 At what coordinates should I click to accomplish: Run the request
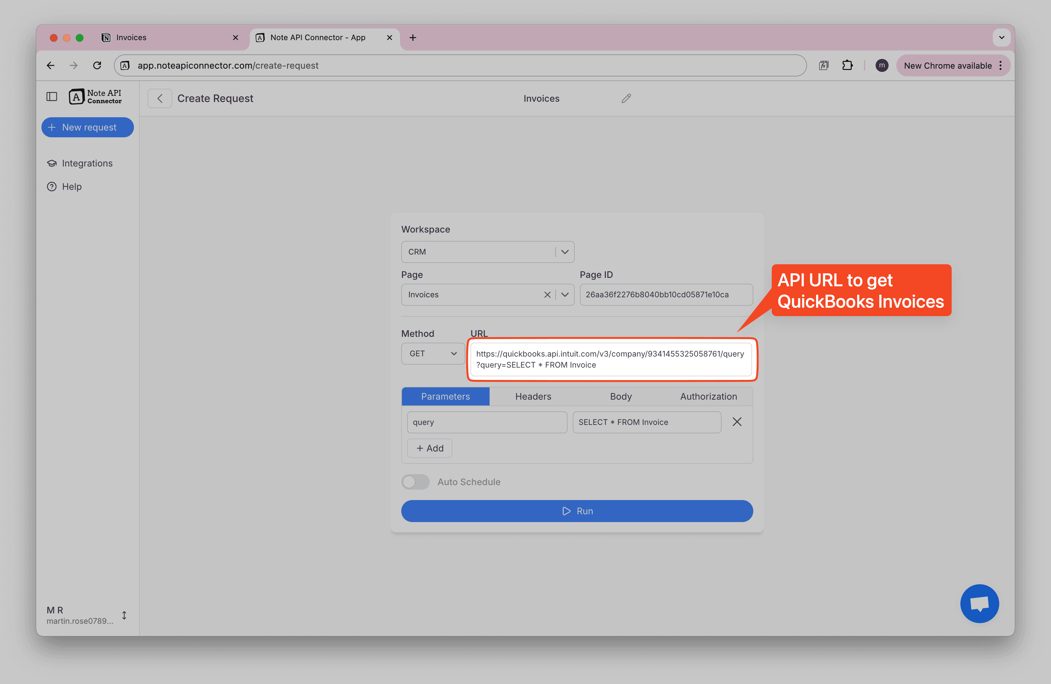click(577, 511)
